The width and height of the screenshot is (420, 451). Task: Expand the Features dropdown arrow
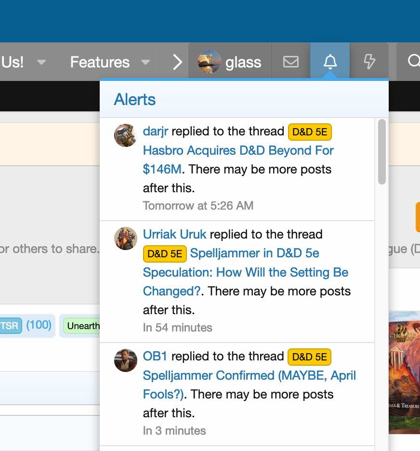coord(145,62)
